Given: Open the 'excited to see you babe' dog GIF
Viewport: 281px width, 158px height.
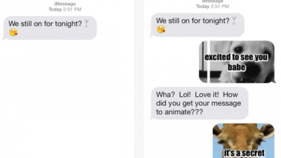Looking at the screenshot, I should coord(237,62).
